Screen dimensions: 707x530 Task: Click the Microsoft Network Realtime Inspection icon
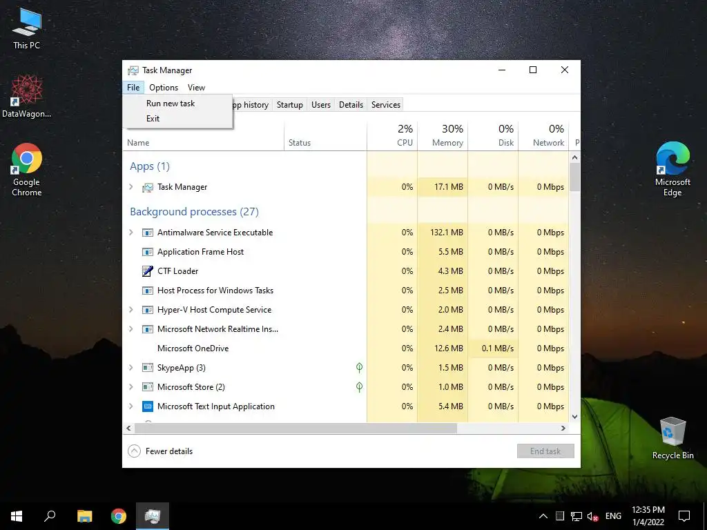point(148,329)
